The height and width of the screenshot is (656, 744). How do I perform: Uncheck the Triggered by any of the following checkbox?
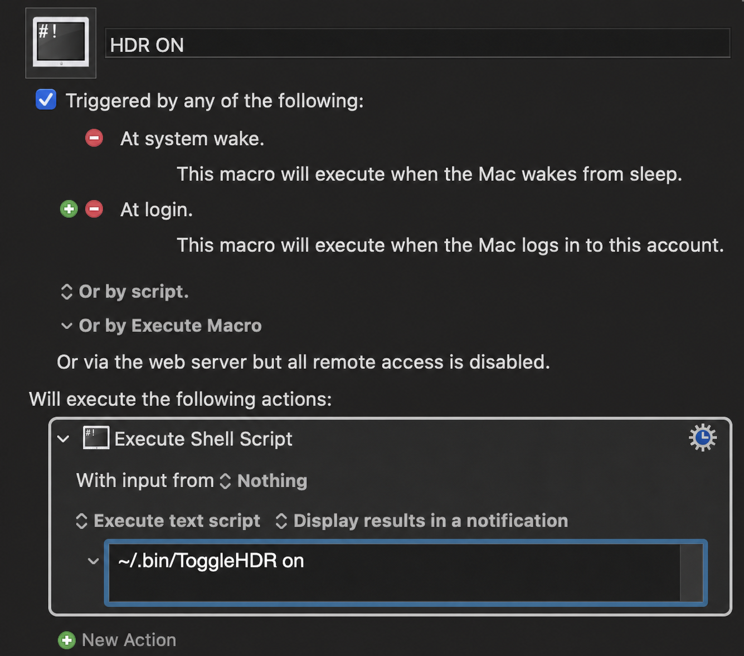pos(46,100)
